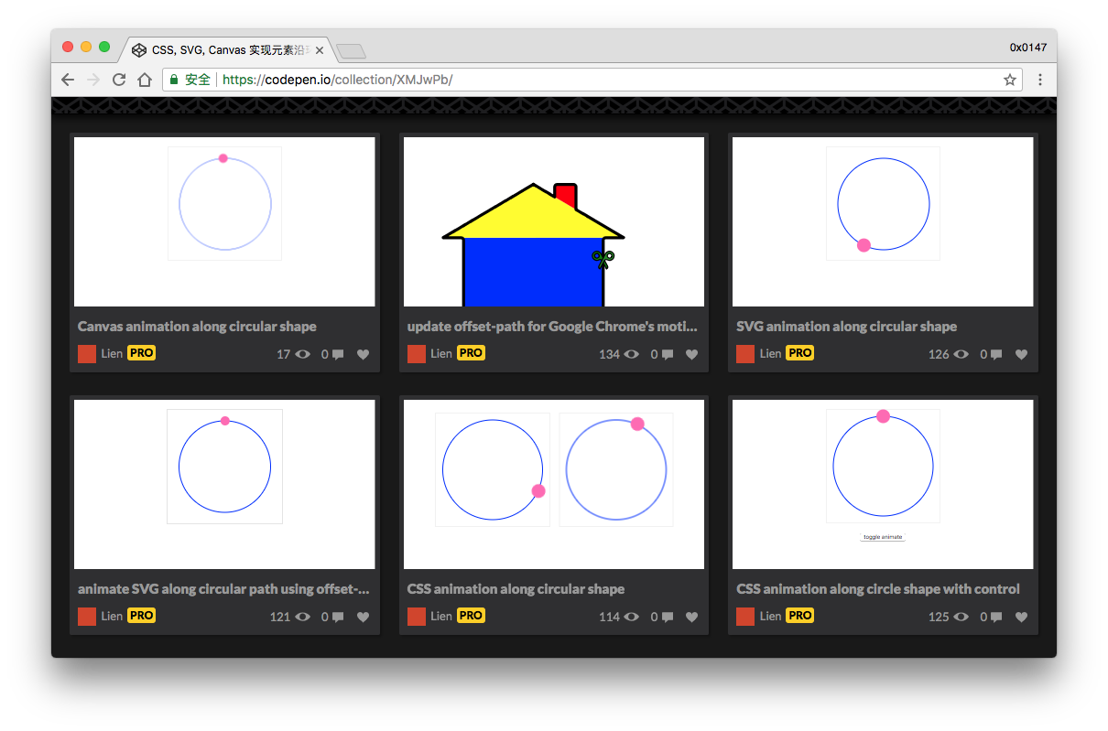Image resolution: width=1108 pixels, height=731 pixels.
Task: Click the back navigation arrow
Action: (68, 80)
